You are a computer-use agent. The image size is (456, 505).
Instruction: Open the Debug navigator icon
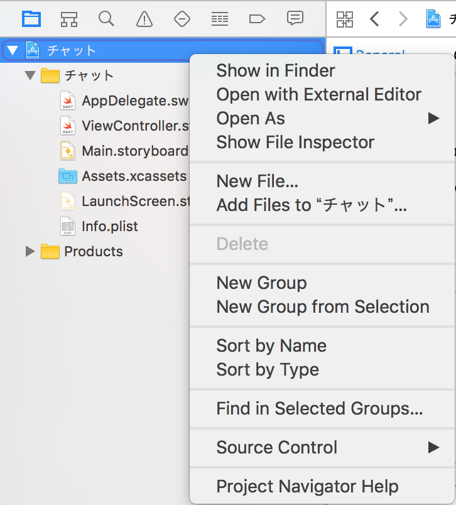(x=220, y=19)
